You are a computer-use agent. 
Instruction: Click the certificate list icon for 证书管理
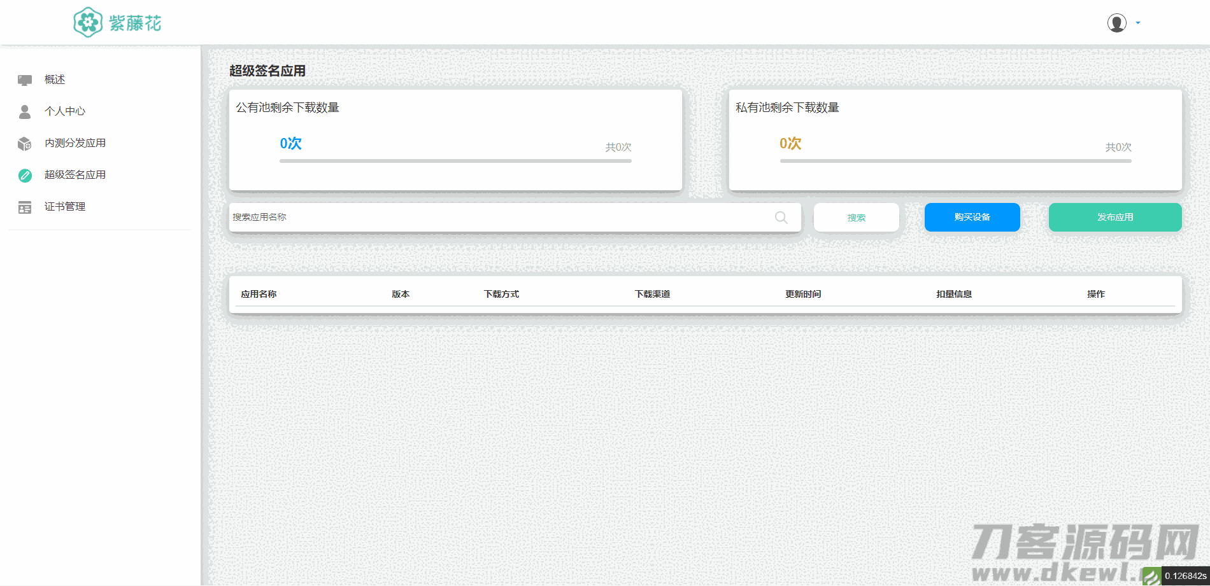pyautogui.click(x=25, y=207)
